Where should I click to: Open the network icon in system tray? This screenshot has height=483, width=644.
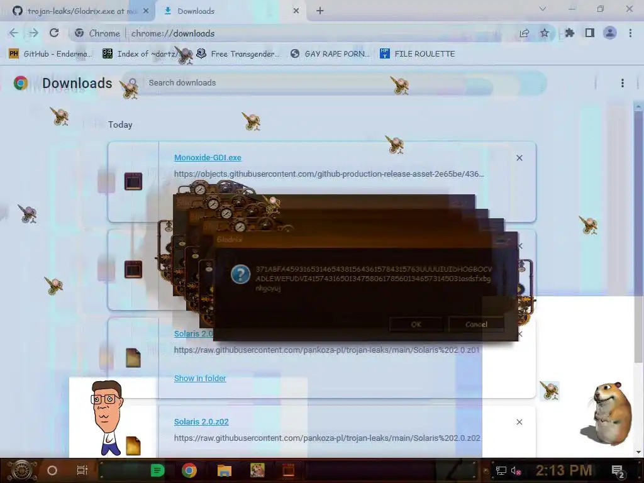click(501, 470)
